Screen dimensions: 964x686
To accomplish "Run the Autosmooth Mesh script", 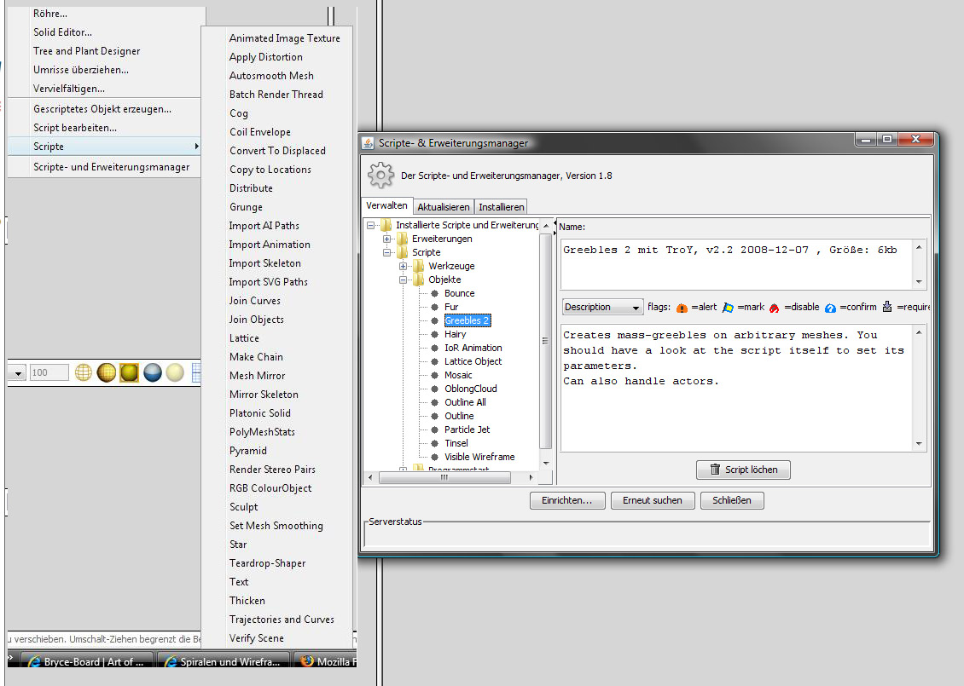I will tap(271, 76).
